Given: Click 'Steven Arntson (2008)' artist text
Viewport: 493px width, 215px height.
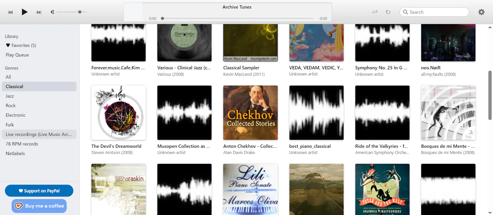Looking at the screenshot, I should pyautogui.click(x=112, y=152).
